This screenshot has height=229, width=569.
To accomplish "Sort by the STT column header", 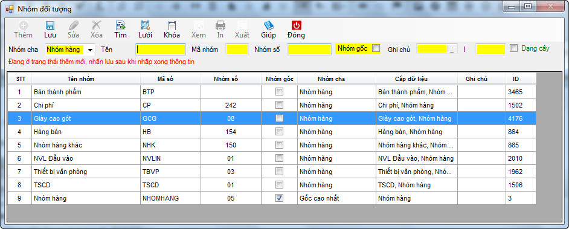I will (19, 79).
